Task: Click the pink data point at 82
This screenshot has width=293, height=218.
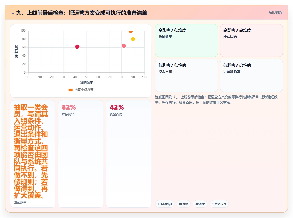Action: (x=124, y=46)
